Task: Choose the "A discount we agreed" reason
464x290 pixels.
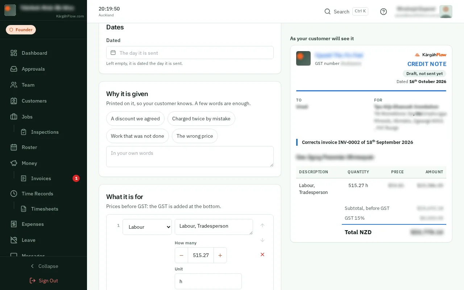Action: click(x=135, y=119)
